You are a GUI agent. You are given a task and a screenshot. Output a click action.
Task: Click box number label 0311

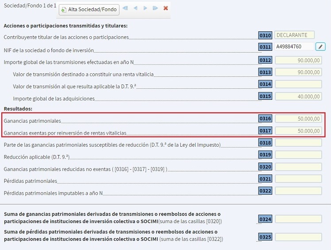pyautogui.click(x=265, y=47)
